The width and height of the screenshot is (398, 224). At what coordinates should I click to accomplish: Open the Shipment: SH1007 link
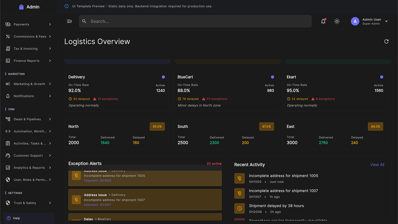coord(98,205)
